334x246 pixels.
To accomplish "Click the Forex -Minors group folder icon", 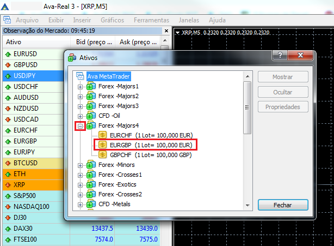I will [91, 165].
